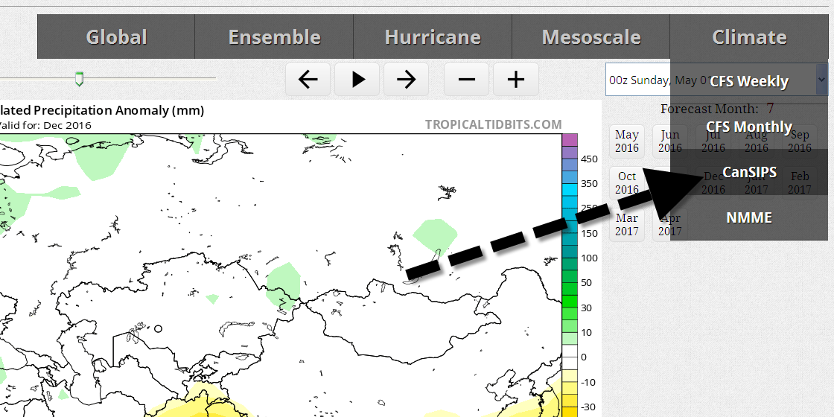Select forecast month Mar 2017
834x417 pixels.
626,225
